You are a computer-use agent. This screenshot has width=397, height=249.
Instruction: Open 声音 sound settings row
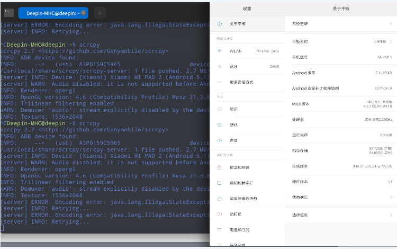(247, 140)
